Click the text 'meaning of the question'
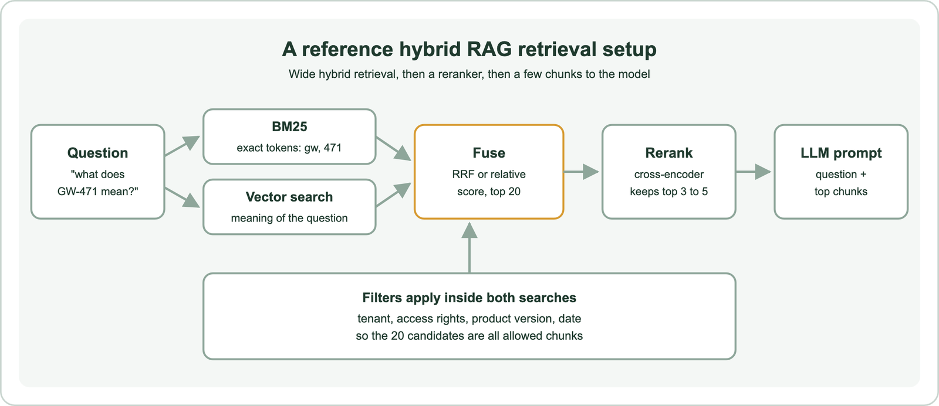This screenshot has width=939, height=406. pos(289,218)
